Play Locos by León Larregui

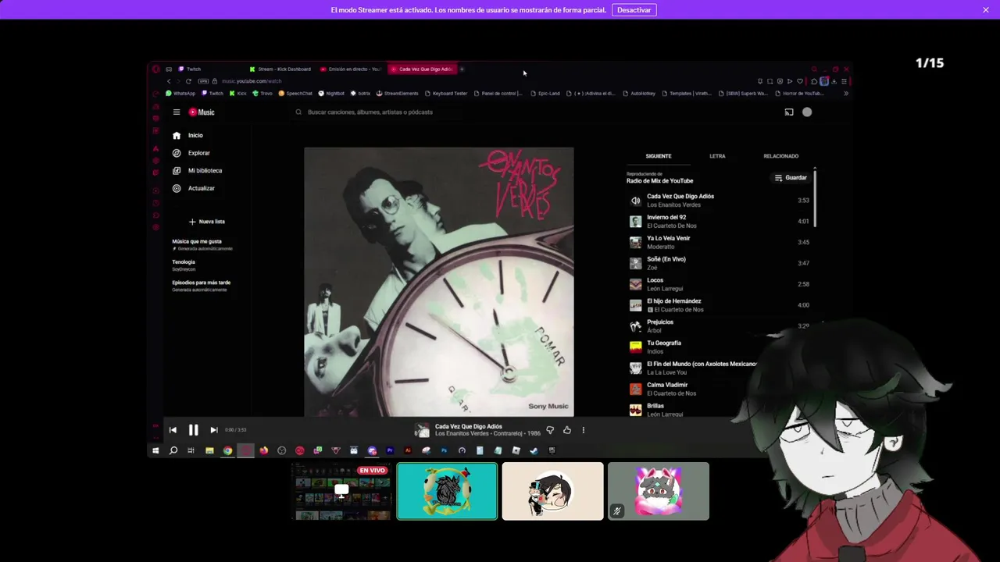pos(720,284)
